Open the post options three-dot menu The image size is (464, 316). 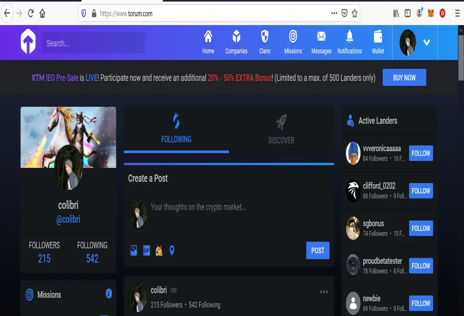(324, 292)
